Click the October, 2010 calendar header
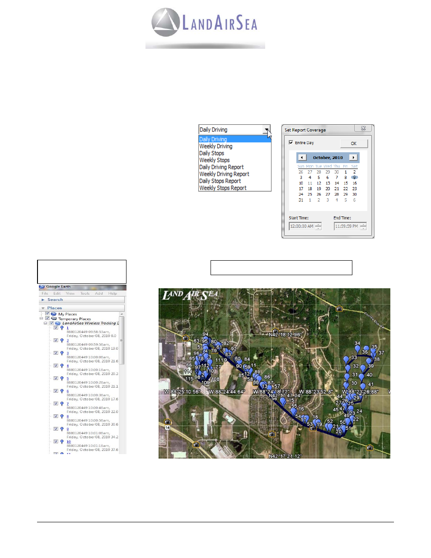This screenshot has width=431, height=558. 328,158
